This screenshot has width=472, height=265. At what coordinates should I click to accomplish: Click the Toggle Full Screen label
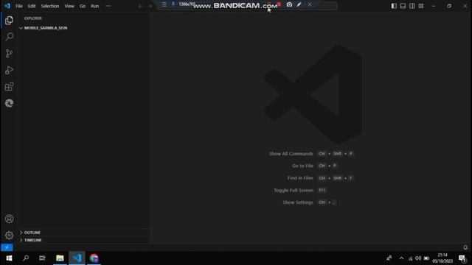click(x=294, y=191)
